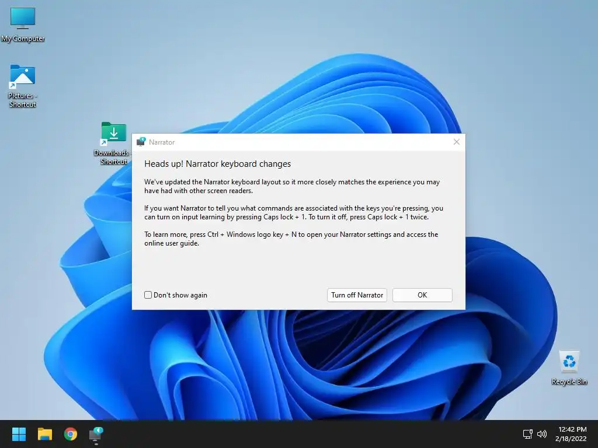Viewport: 598px width, 448px height.
Task: Select the Recycle Bin icon
Action: pos(569,367)
